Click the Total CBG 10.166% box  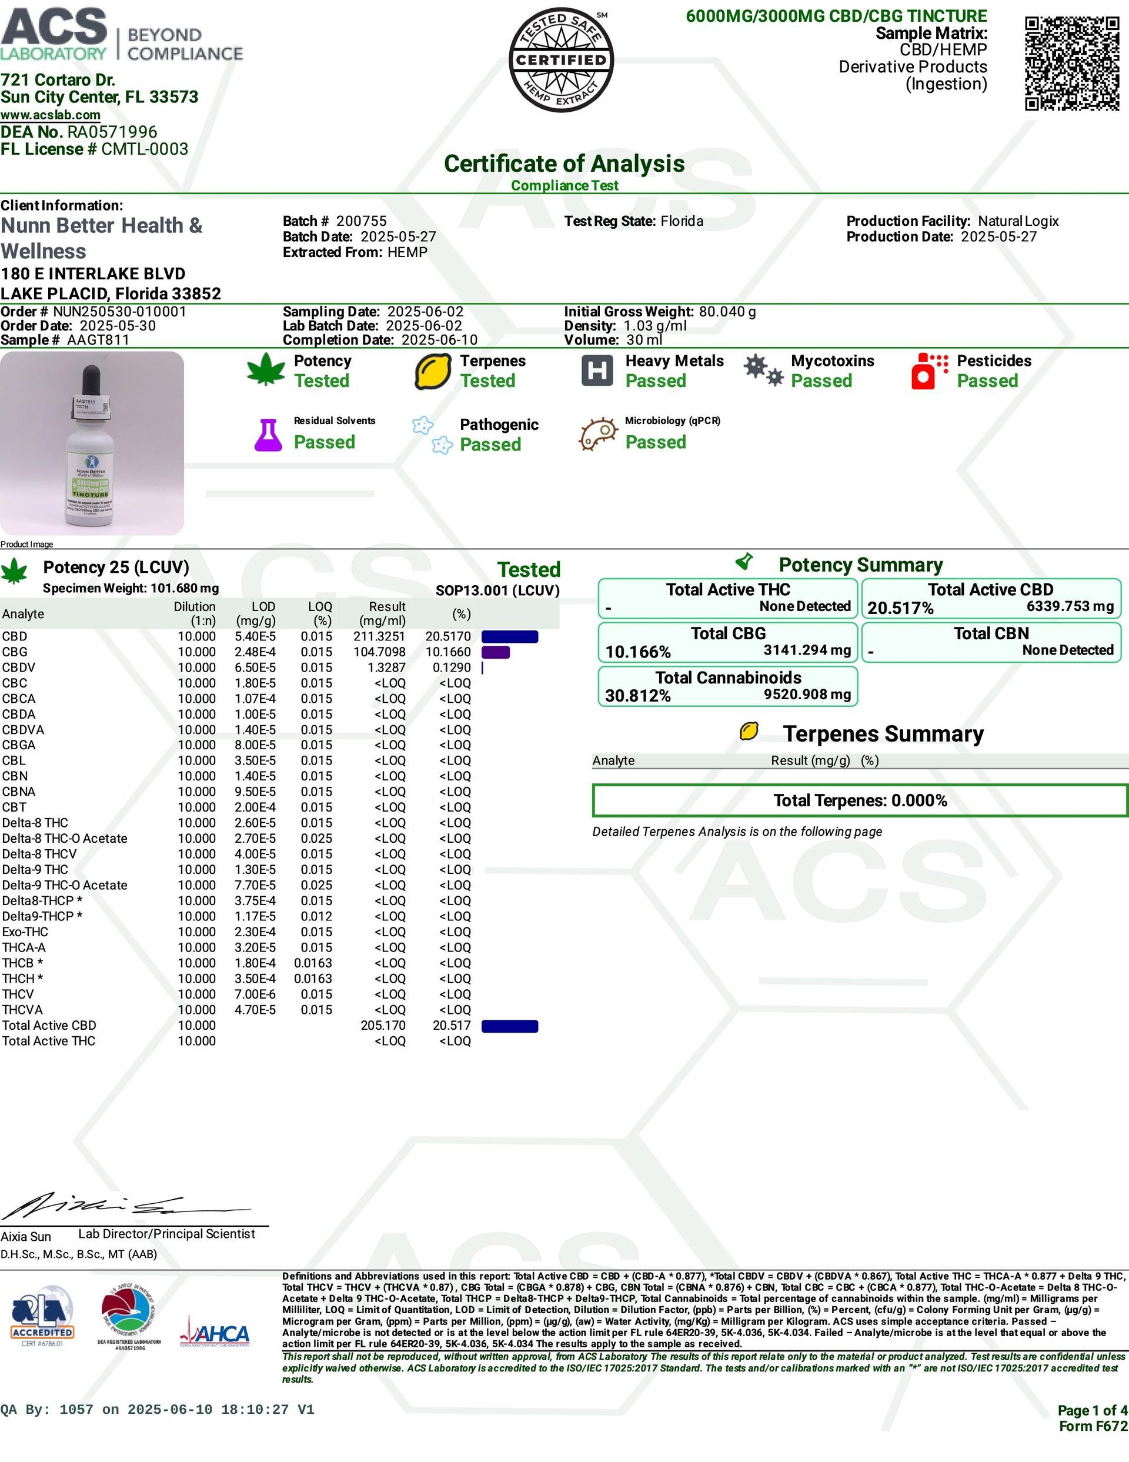coord(727,643)
